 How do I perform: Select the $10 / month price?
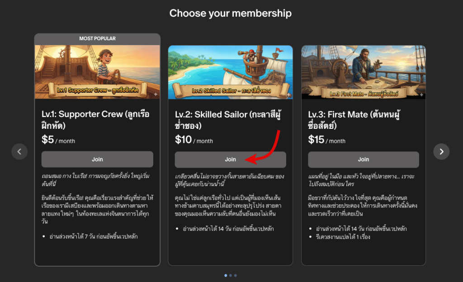point(194,140)
